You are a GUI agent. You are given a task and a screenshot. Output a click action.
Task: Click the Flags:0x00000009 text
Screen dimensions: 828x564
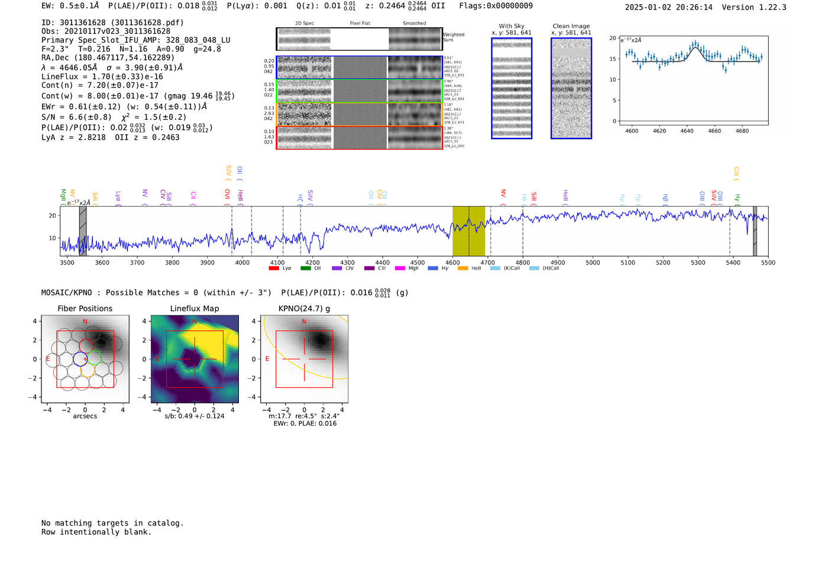[x=496, y=6]
